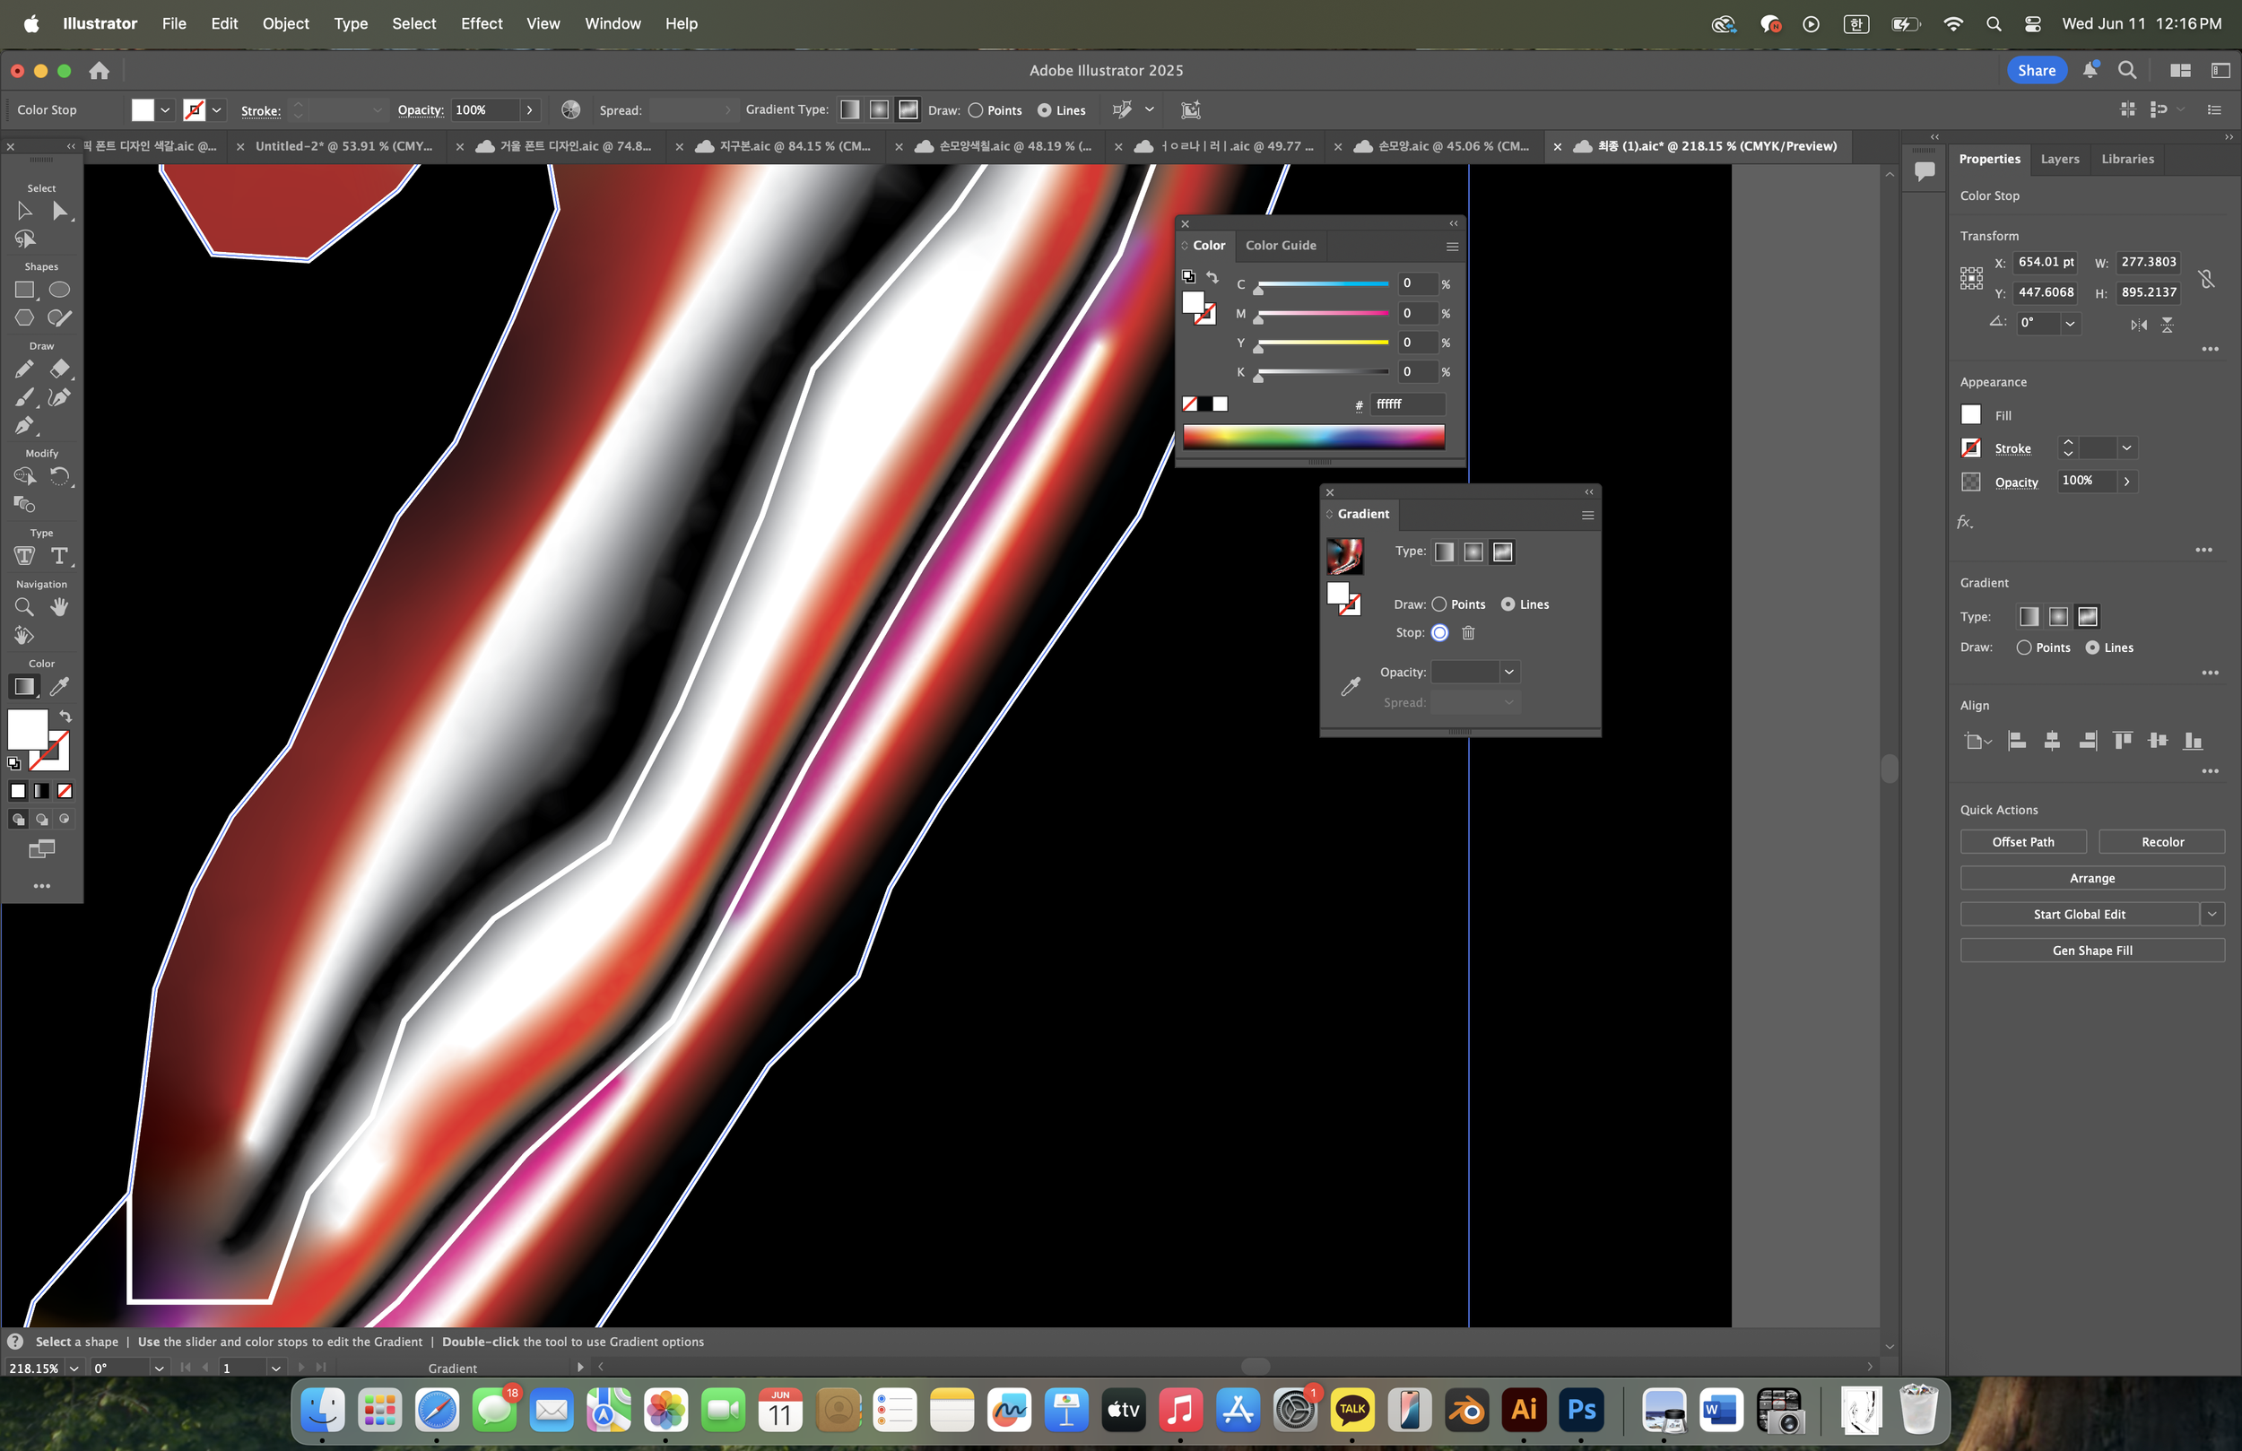2242x1451 pixels.
Task: Click the Offset Path quick action
Action: click(2023, 841)
